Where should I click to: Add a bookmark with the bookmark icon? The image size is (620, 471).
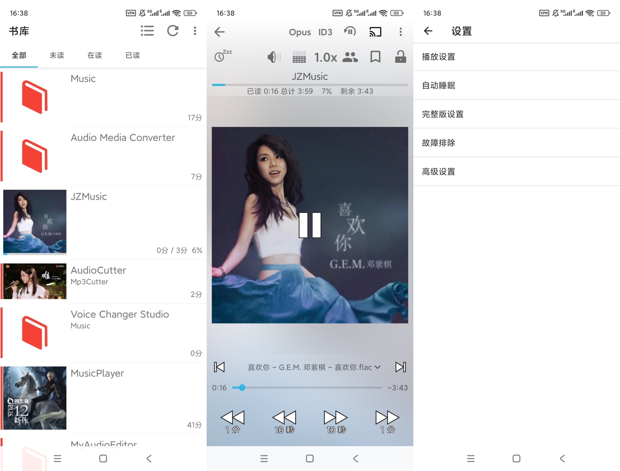coord(375,57)
